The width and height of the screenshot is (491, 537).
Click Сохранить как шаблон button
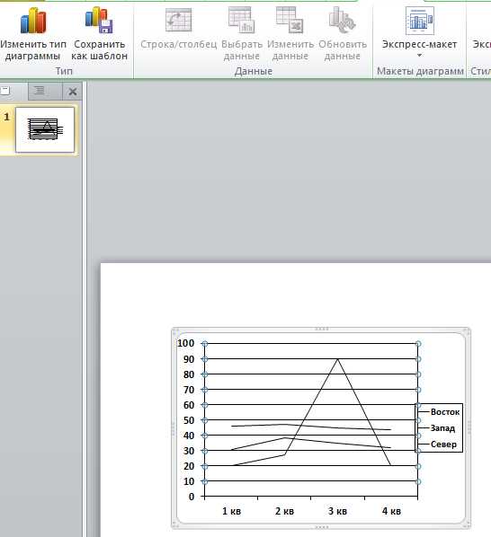(100, 33)
